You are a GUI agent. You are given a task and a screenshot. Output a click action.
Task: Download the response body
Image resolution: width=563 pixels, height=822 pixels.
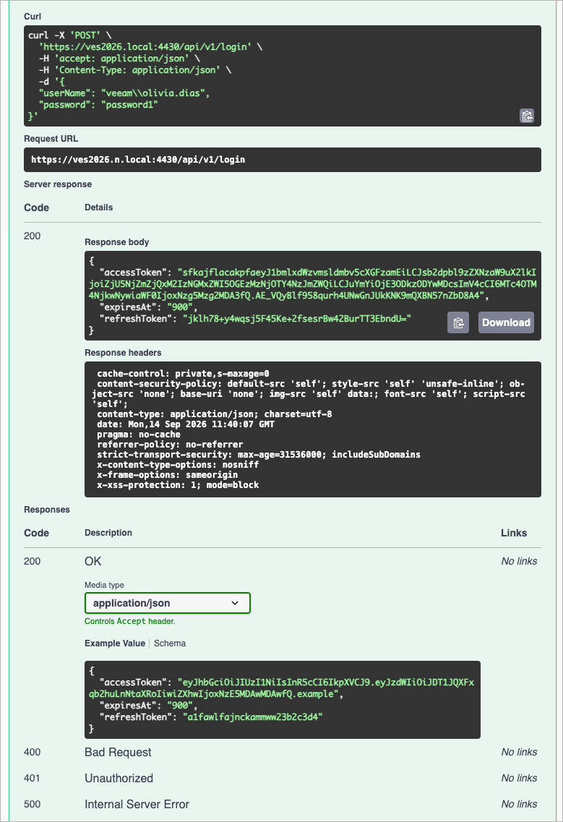pyautogui.click(x=506, y=322)
